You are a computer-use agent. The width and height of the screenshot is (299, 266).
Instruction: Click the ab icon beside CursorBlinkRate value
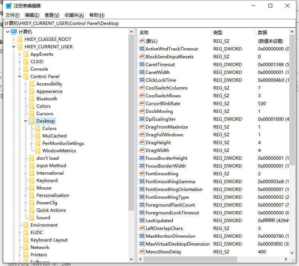tap(142, 103)
